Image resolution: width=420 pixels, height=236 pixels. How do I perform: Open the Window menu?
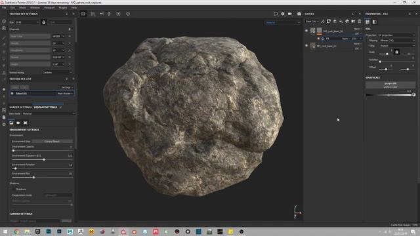click(35, 8)
